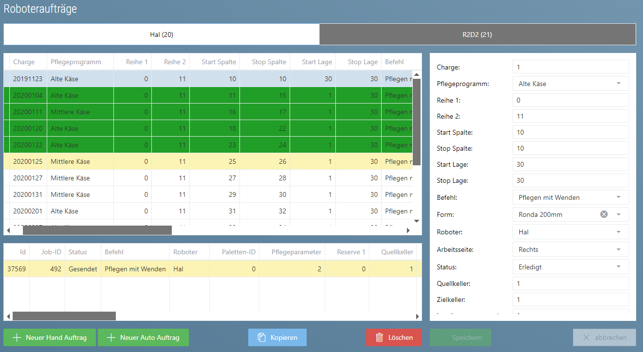Screen dimensions: 643x352
Task: Click the lower table's Befehl column header
Action: [x=135, y=252]
